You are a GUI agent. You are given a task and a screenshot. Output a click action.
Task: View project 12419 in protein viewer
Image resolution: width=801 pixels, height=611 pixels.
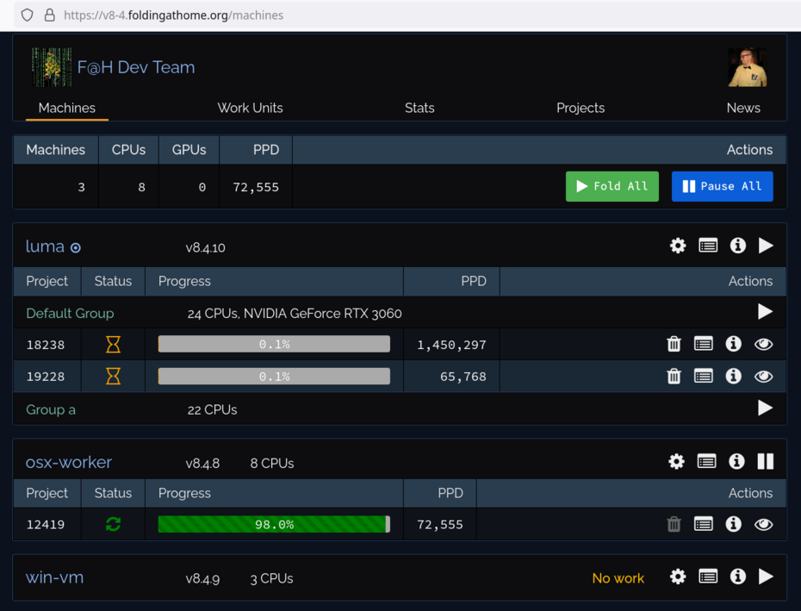click(x=763, y=525)
